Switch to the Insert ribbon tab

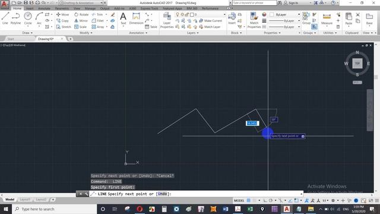click(x=30, y=8)
